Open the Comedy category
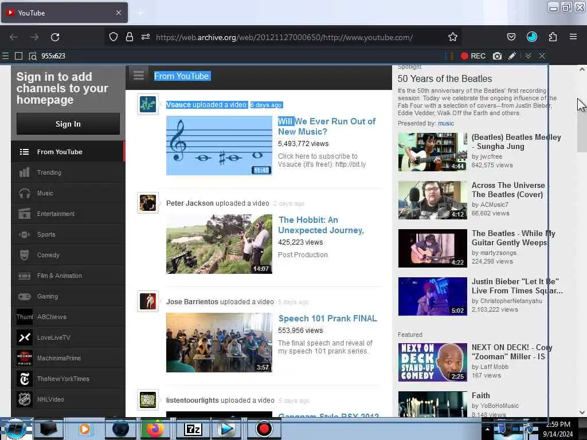 (68, 255)
